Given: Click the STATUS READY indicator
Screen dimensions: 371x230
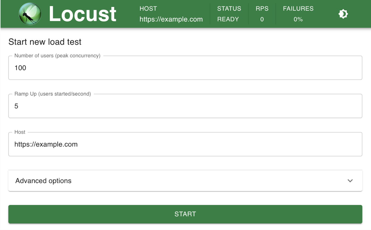Looking at the screenshot, I should [229, 14].
